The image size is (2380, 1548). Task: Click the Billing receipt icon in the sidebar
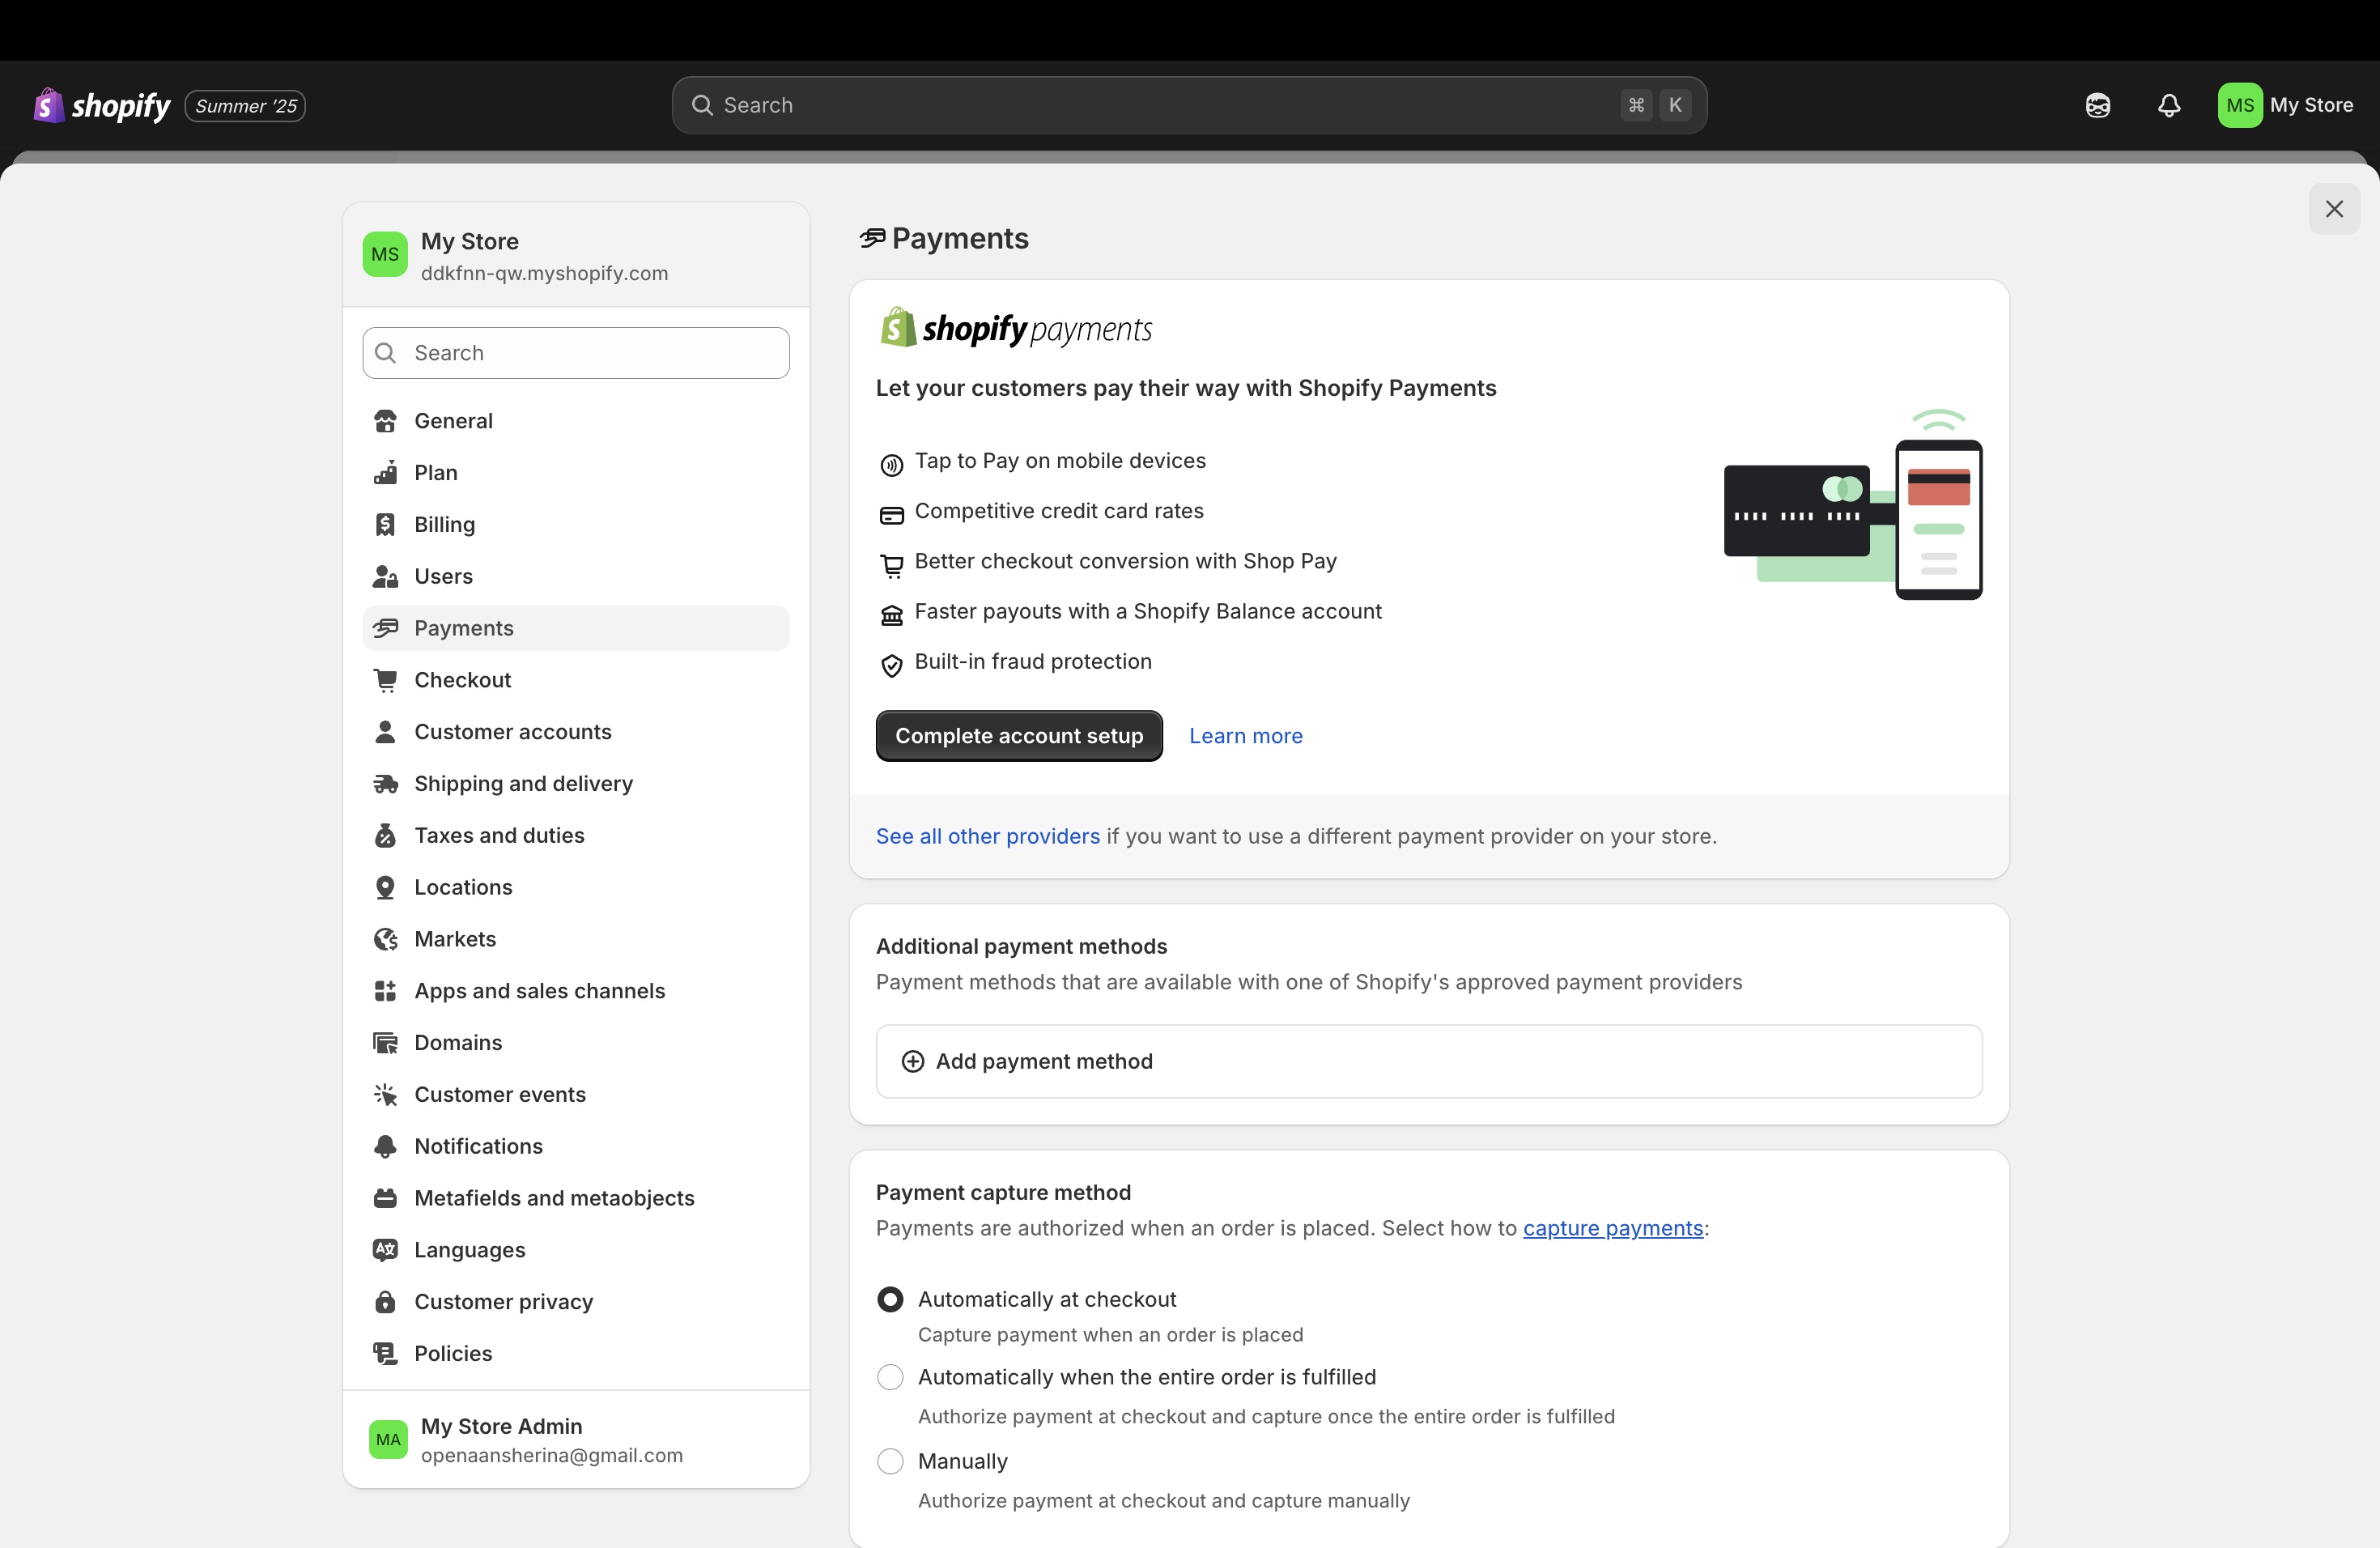[x=385, y=525]
